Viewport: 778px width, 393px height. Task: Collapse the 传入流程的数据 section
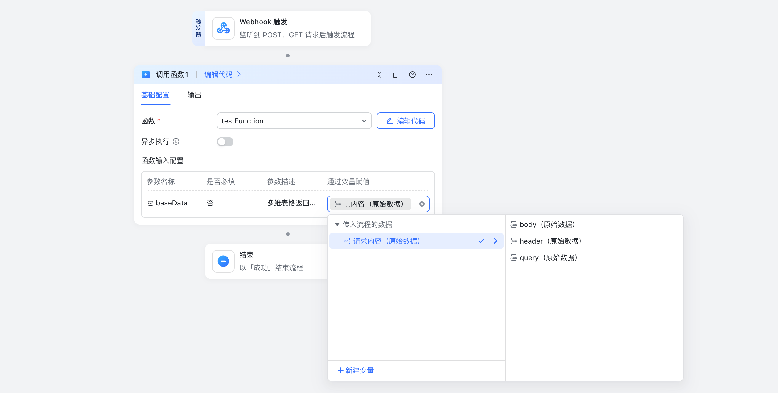point(337,224)
